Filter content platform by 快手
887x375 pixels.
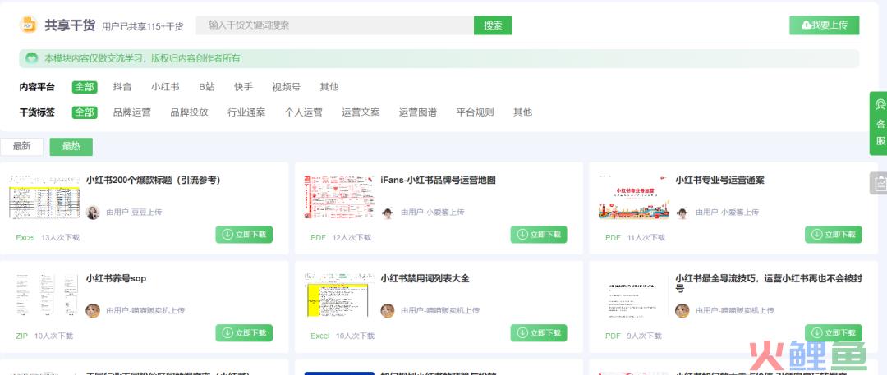(x=243, y=87)
